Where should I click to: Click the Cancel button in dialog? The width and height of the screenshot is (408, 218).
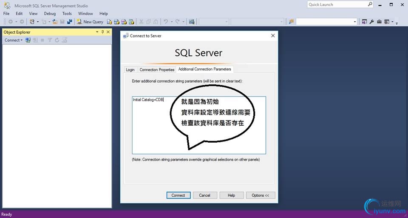point(205,195)
